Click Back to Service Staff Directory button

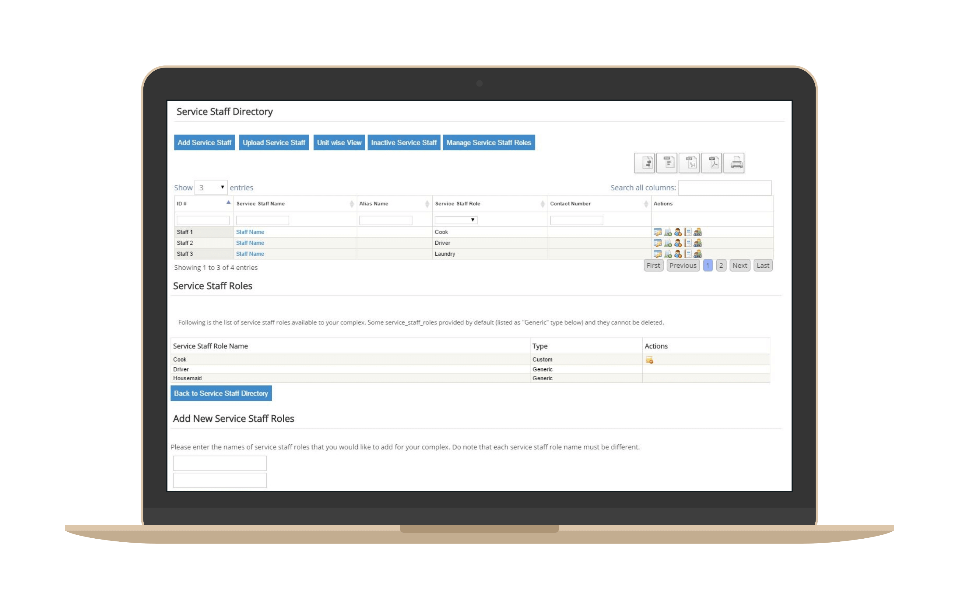pos(221,393)
